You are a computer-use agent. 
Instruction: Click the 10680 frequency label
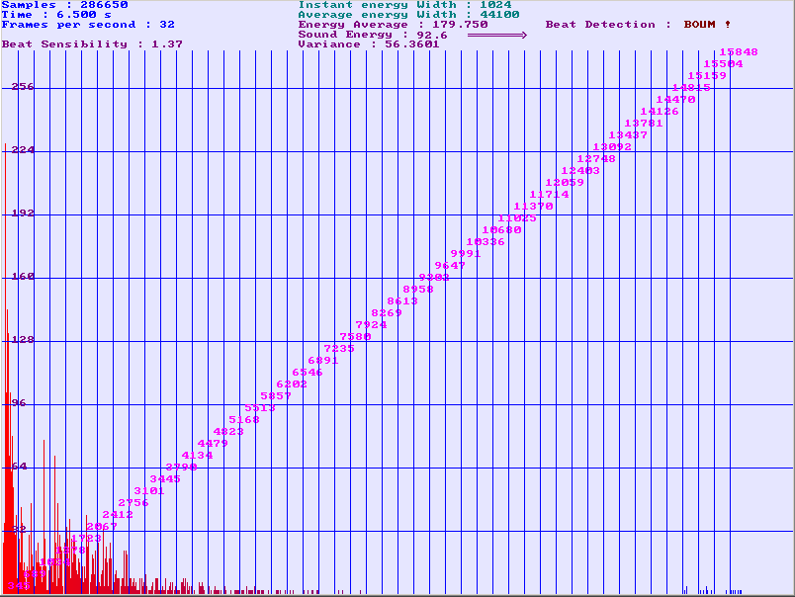[x=501, y=230]
